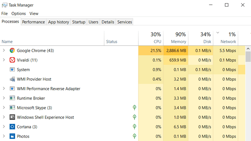Image resolution: width=251 pixels, height=141 pixels.
Task: Click System's 0.9% CPU value
Action: [157, 70]
